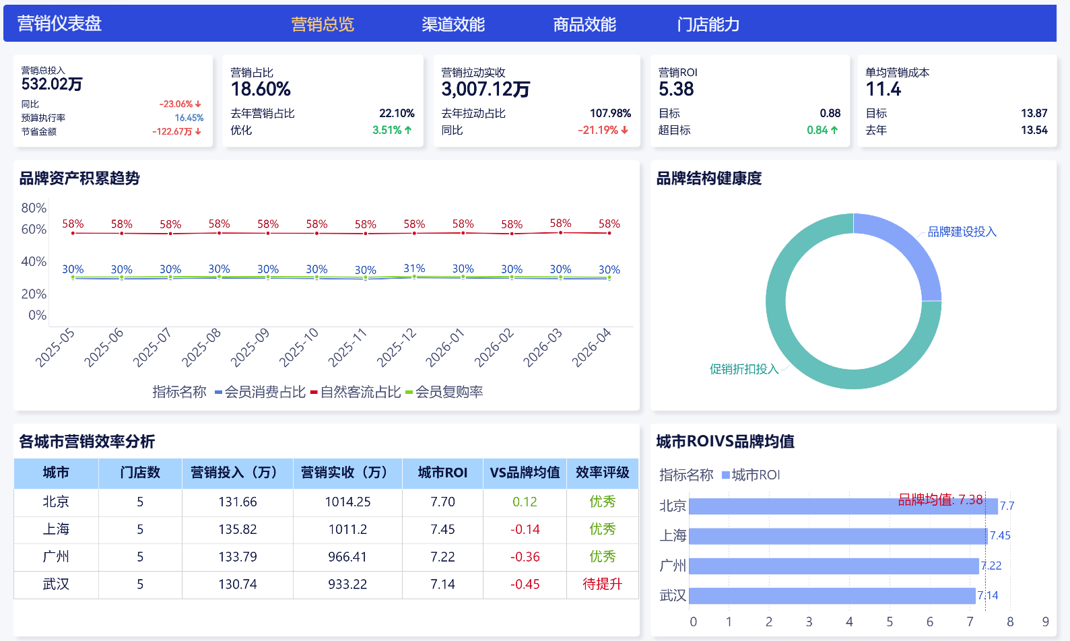Click the 2025-12 point labeled 31%

(414, 276)
